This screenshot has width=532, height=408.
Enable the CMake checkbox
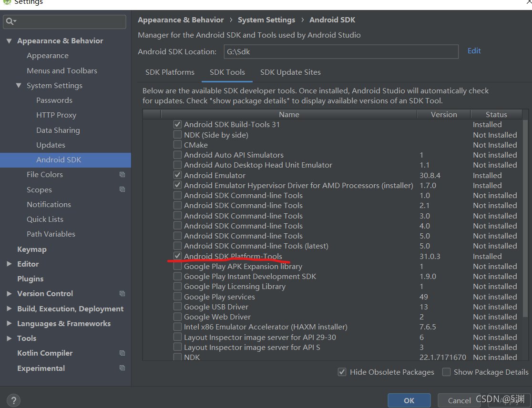click(177, 145)
